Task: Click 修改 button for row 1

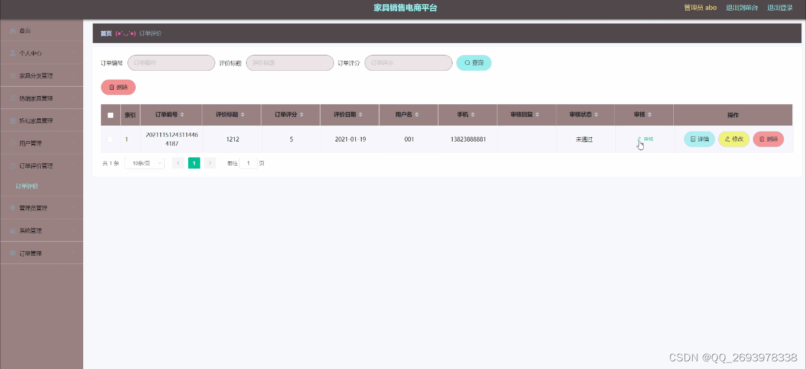Action: pyautogui.click(x=734, y=139)
